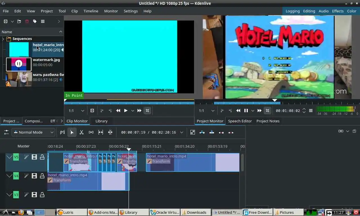
Task: Select the Slip tool
Action: pyautogui.click(x=100, y=132)
